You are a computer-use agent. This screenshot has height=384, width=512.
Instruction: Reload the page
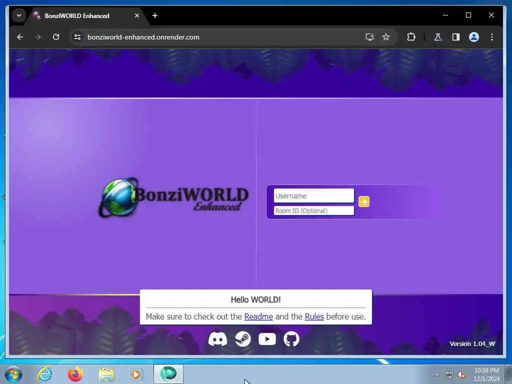[x=56, y=37]
